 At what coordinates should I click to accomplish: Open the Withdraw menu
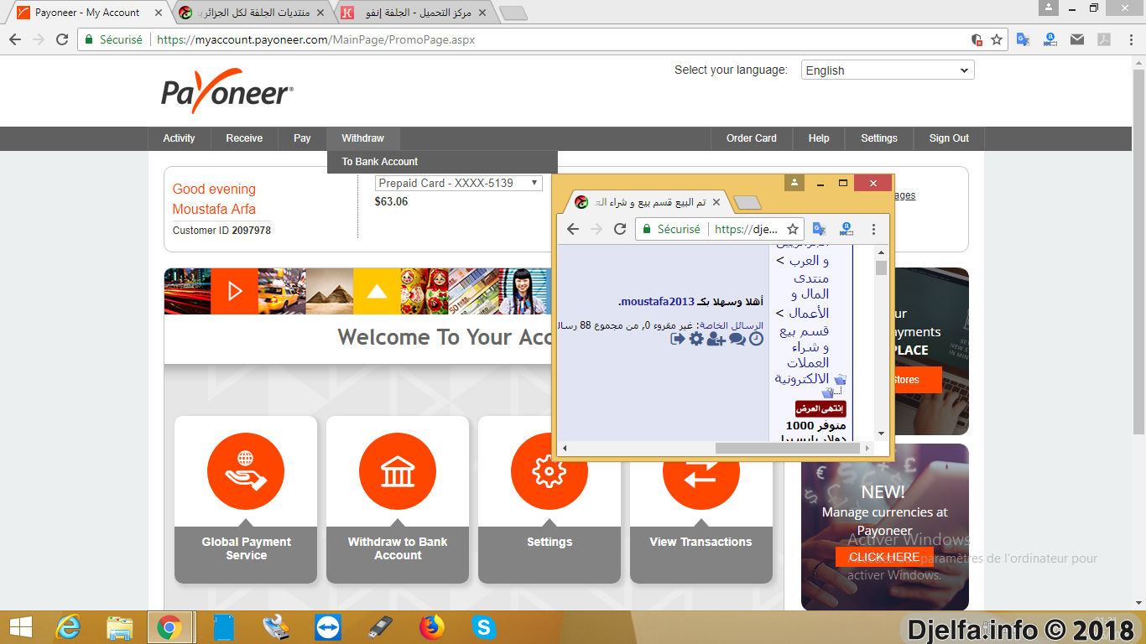click(363, 138)
